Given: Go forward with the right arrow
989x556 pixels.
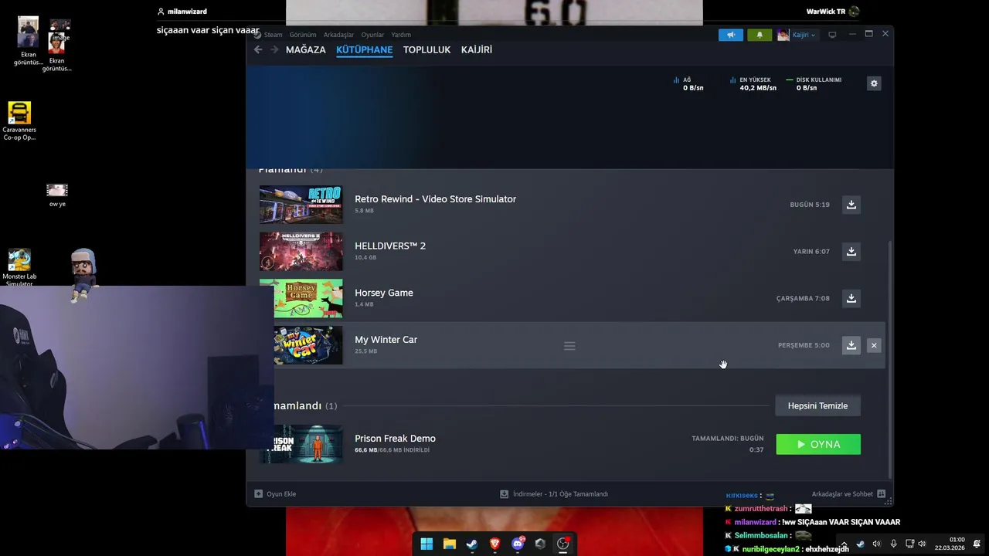Looking at the screenshot, I should 274,49.
